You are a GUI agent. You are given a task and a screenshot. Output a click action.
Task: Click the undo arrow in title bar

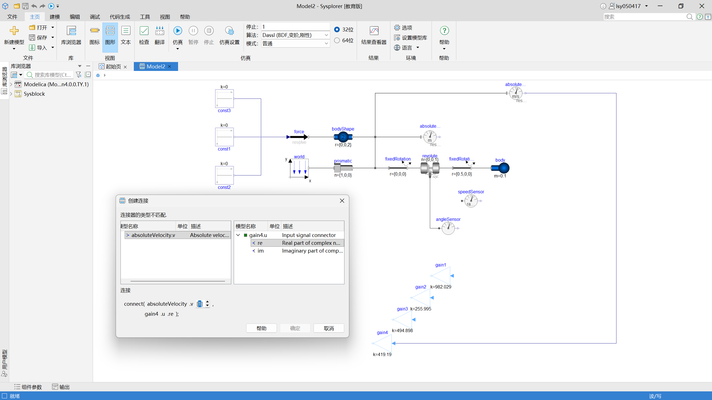point(34,6)
